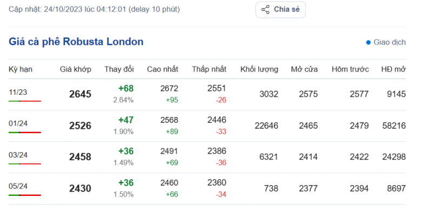Click the Mở cửa column header

[x=303, y=69]
